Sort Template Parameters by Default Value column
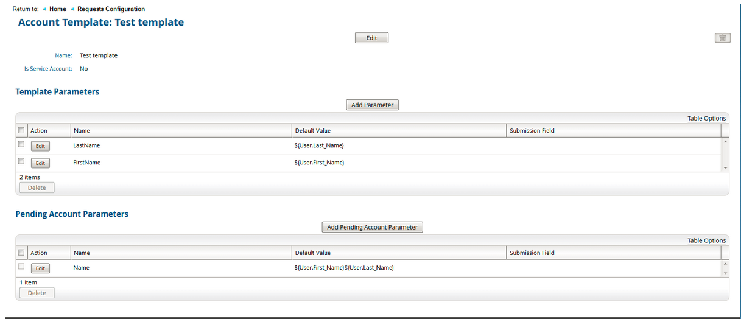 click(x=313, y=131)
